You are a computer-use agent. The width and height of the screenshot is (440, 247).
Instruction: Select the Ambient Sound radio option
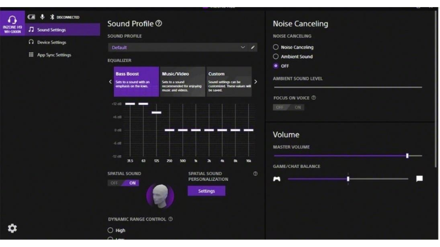[x=276, y=57]
